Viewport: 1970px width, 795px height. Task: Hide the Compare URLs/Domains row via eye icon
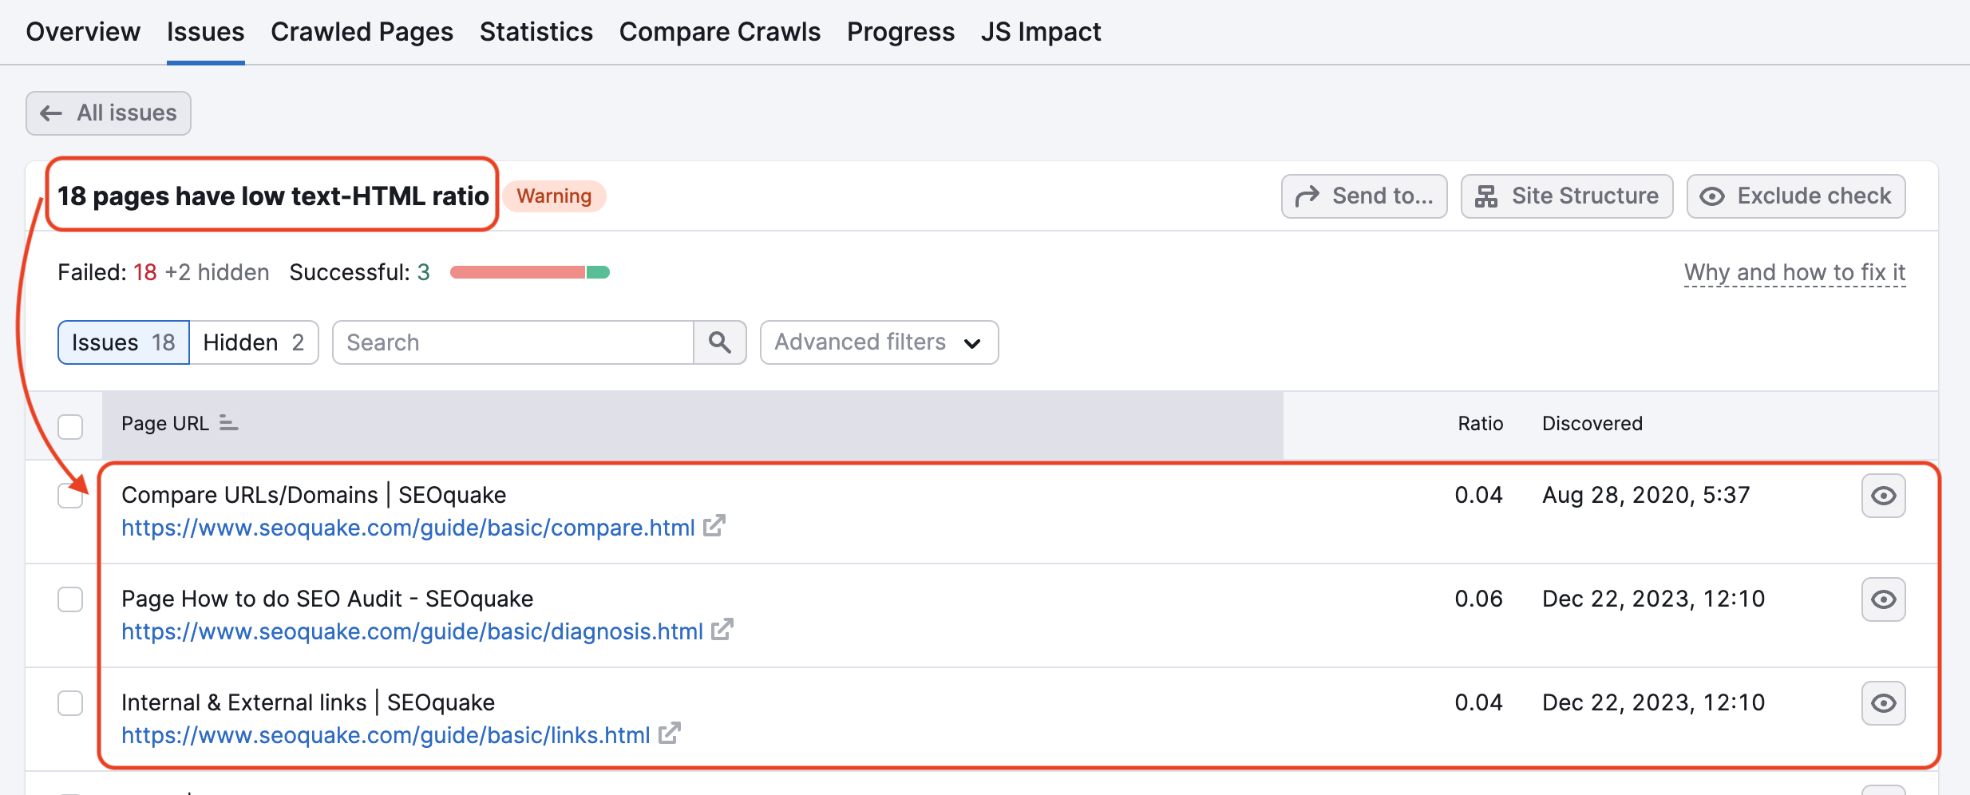point(1883,496)
